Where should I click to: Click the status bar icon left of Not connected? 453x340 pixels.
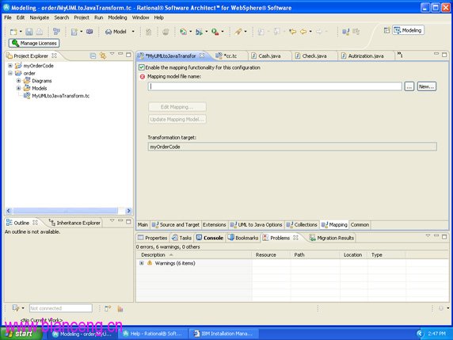[x=16, y=308]
